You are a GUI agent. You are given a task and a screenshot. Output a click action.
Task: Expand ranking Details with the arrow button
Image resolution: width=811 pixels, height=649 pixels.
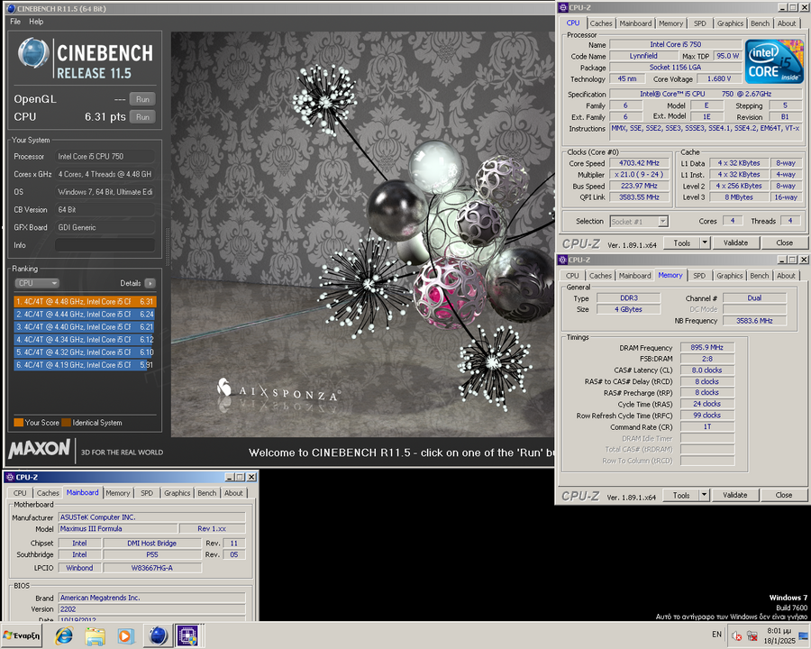point(150,283)
